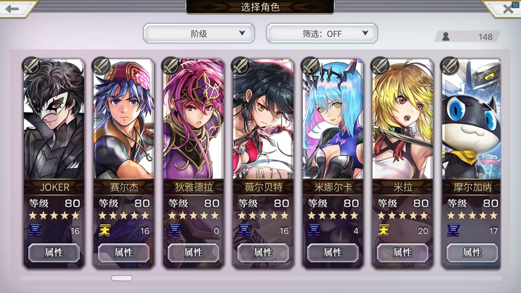Choose the 狄雅德拉 character card portrait
The image size is (521, 293).
(193, 119)
